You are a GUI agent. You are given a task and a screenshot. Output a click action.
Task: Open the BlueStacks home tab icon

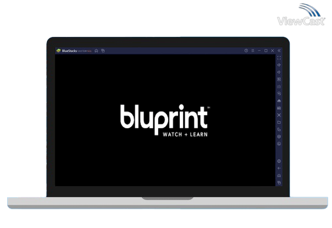[97, 51]
